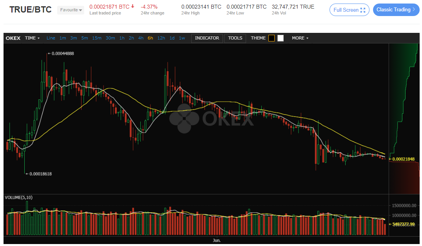
Task: Click the red price-down arrow icon
Action: click(132, 7)
